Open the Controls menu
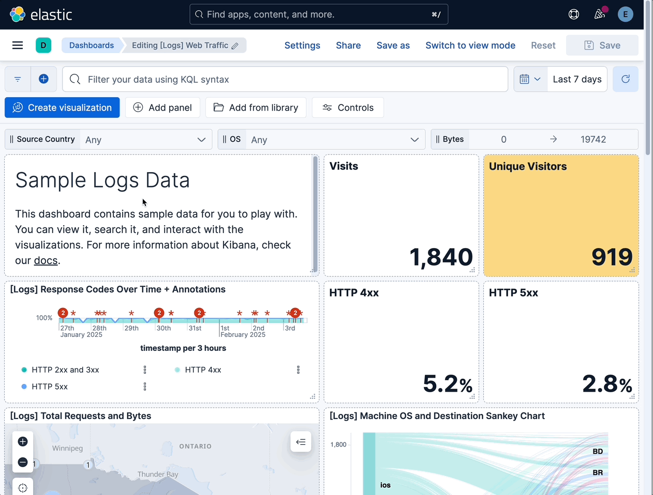 coord(348,107)
